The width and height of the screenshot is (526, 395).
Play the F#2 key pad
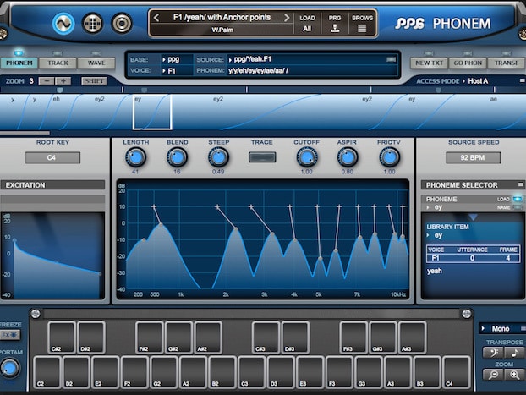150,337
